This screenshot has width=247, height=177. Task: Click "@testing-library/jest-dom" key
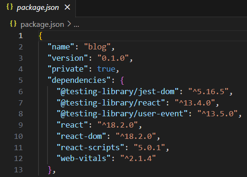click(x=117, y=92)
